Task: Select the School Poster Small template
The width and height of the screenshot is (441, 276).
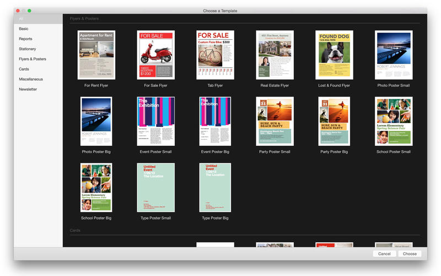Action: pyautogui.click(x=394, y=121)
